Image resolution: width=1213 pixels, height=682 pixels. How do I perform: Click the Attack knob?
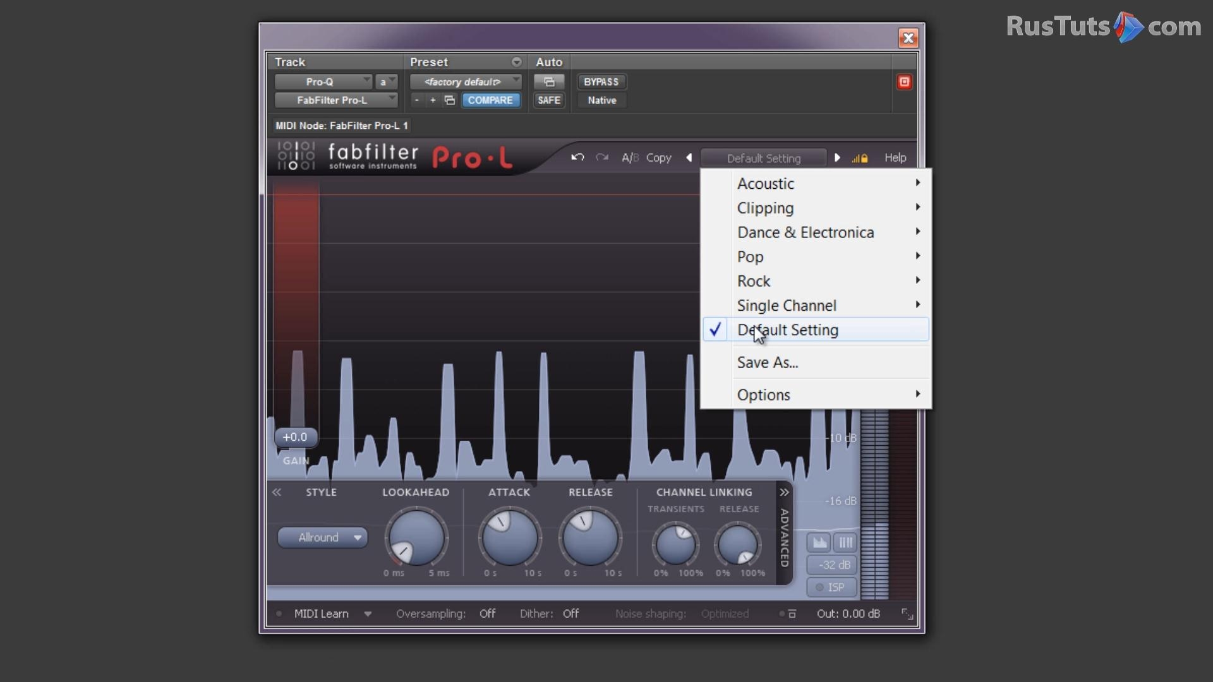tap(509, 537)
